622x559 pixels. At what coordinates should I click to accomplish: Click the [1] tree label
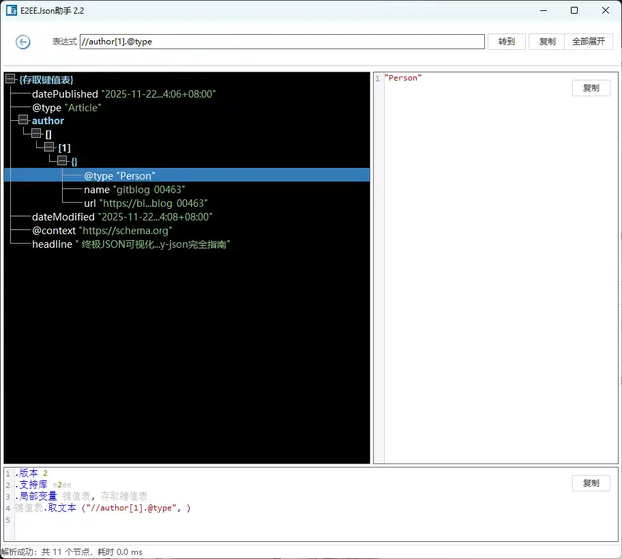pos(64,148)
